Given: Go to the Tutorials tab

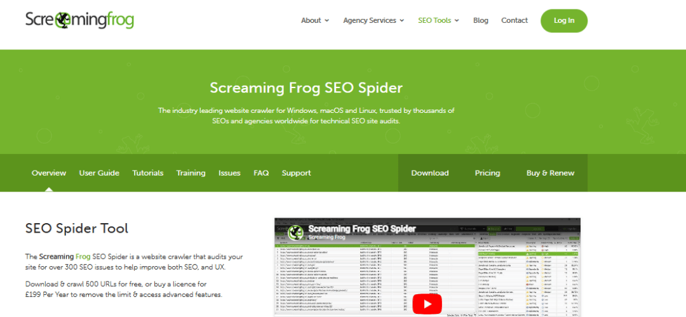Looking at the screenshot, I should [x=148, y=173].
